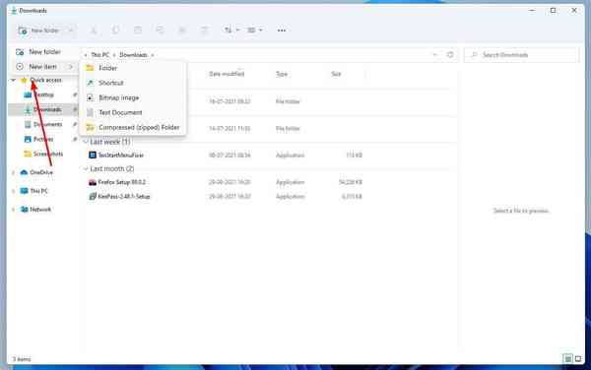Click the Share icon in toolbar
The height and width of the screenshot is (370, 591).
click(182, 31)
